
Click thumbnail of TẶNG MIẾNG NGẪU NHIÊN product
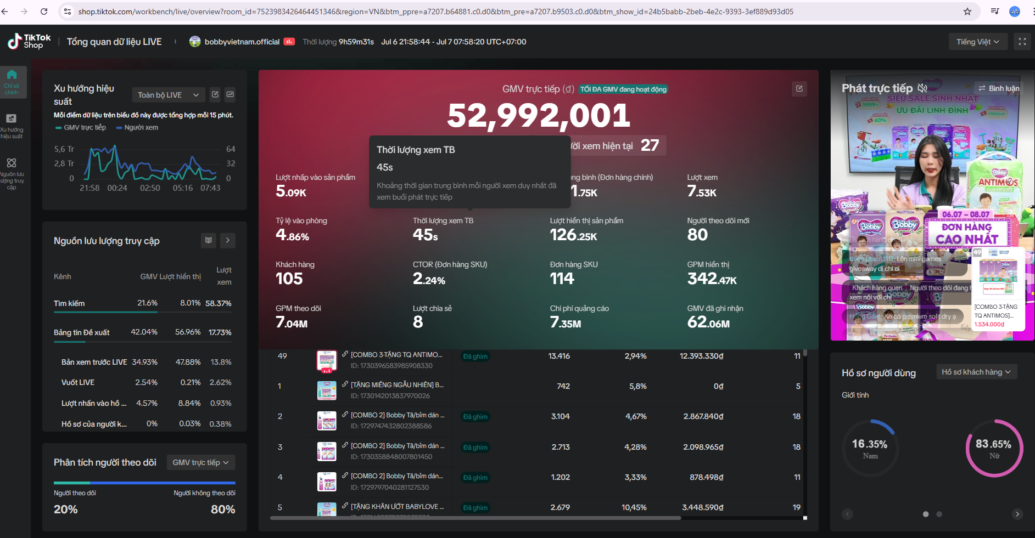[x=327, y=390]
